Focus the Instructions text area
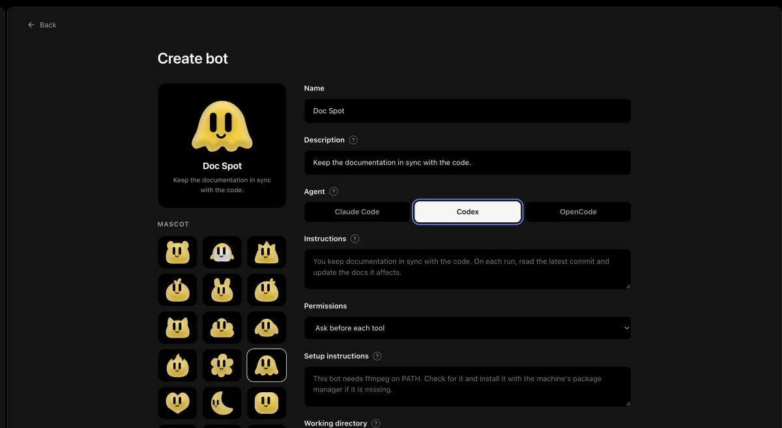 [x=467, y=269]
